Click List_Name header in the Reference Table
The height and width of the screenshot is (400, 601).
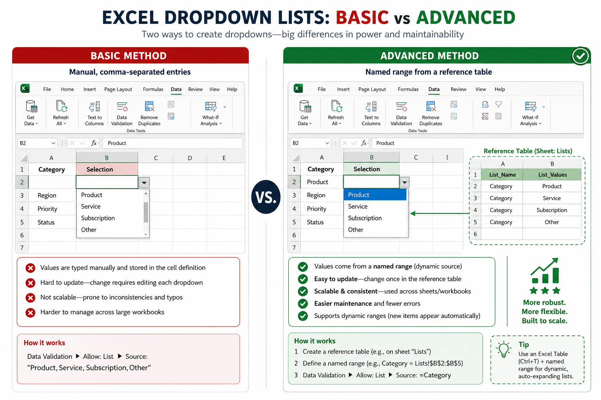(502, 175)
